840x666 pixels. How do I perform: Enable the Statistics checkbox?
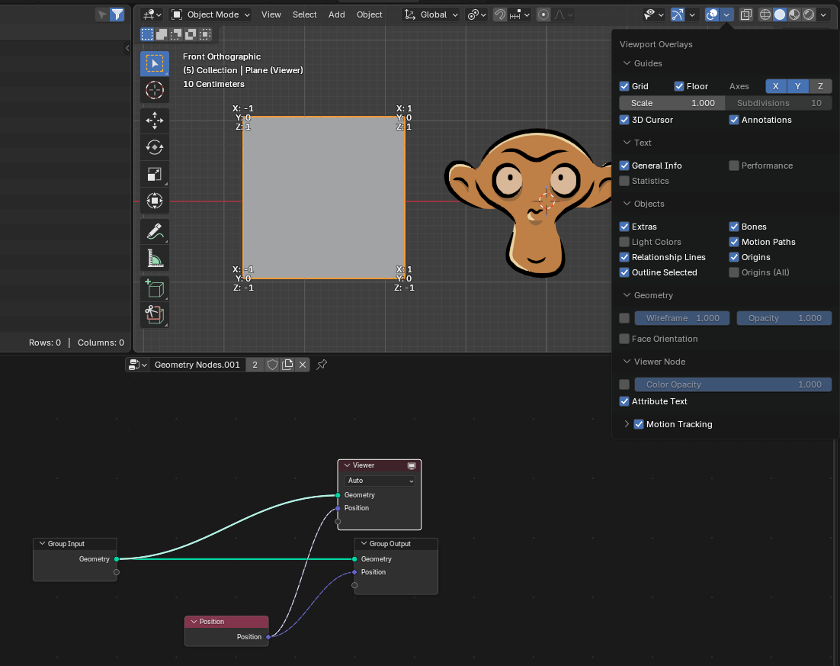pyautogui.click(x=624, y=181)
